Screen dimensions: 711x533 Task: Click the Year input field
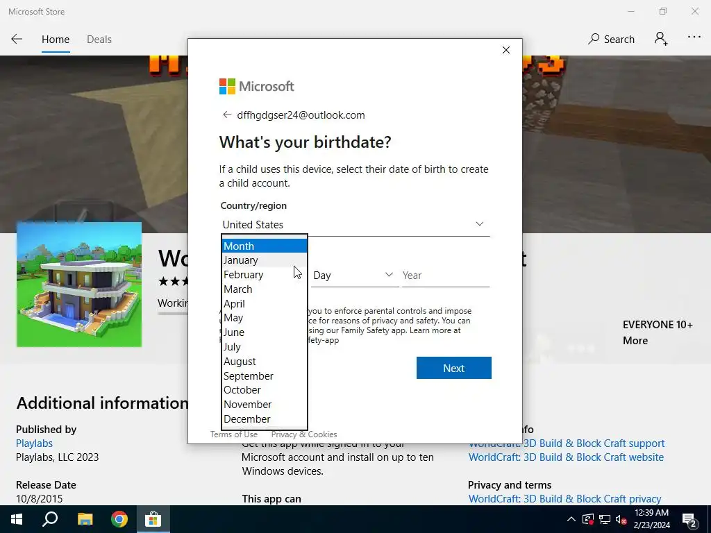(x=445, y=275)
